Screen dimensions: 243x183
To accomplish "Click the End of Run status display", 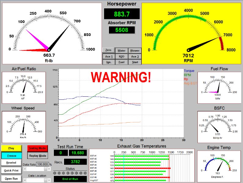I will pos(70,179).
